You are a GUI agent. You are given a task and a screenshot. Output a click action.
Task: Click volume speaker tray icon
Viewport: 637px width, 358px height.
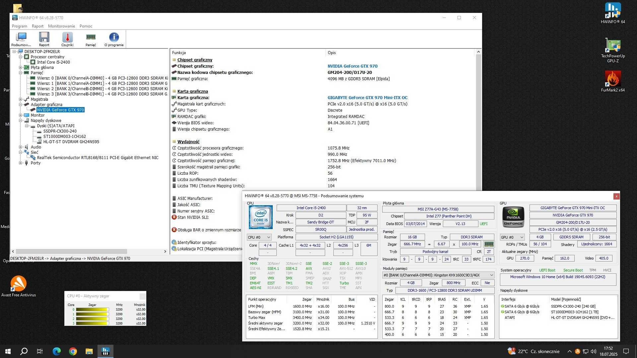pos(594,351)
